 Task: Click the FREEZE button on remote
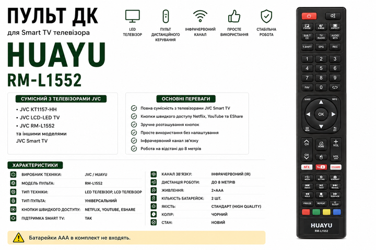click(307, 203)
